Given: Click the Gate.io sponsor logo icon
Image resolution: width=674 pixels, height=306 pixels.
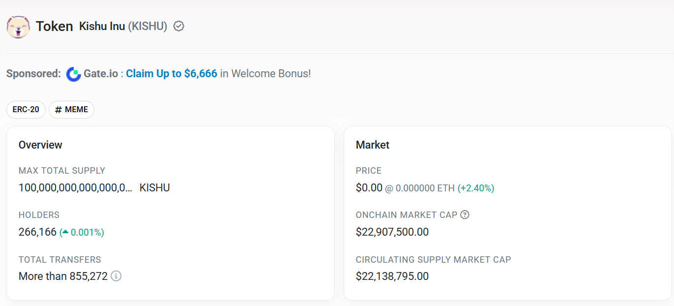Looking at the screenshot, I should pyautogui.click(x=74, y=74).
